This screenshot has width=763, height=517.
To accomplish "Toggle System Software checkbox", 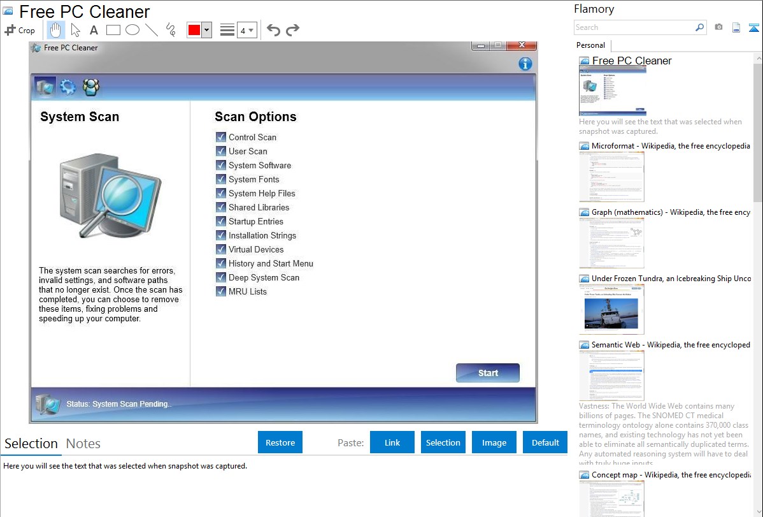I will [221, 165].
